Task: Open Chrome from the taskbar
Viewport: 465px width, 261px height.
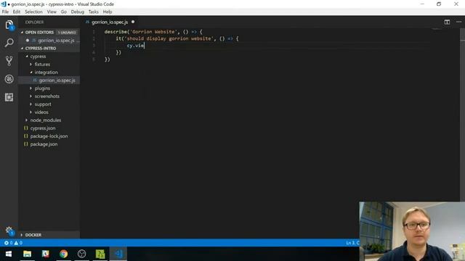Action: click(x=63, y=254)
